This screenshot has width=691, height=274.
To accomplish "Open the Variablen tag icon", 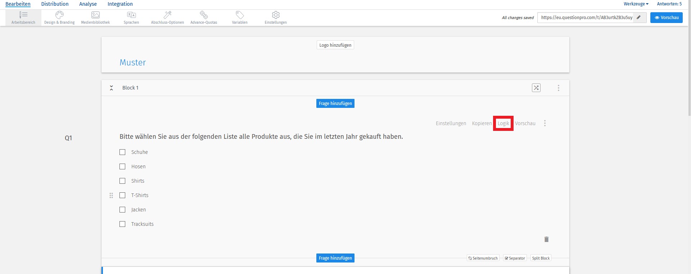I will [240, 15].
